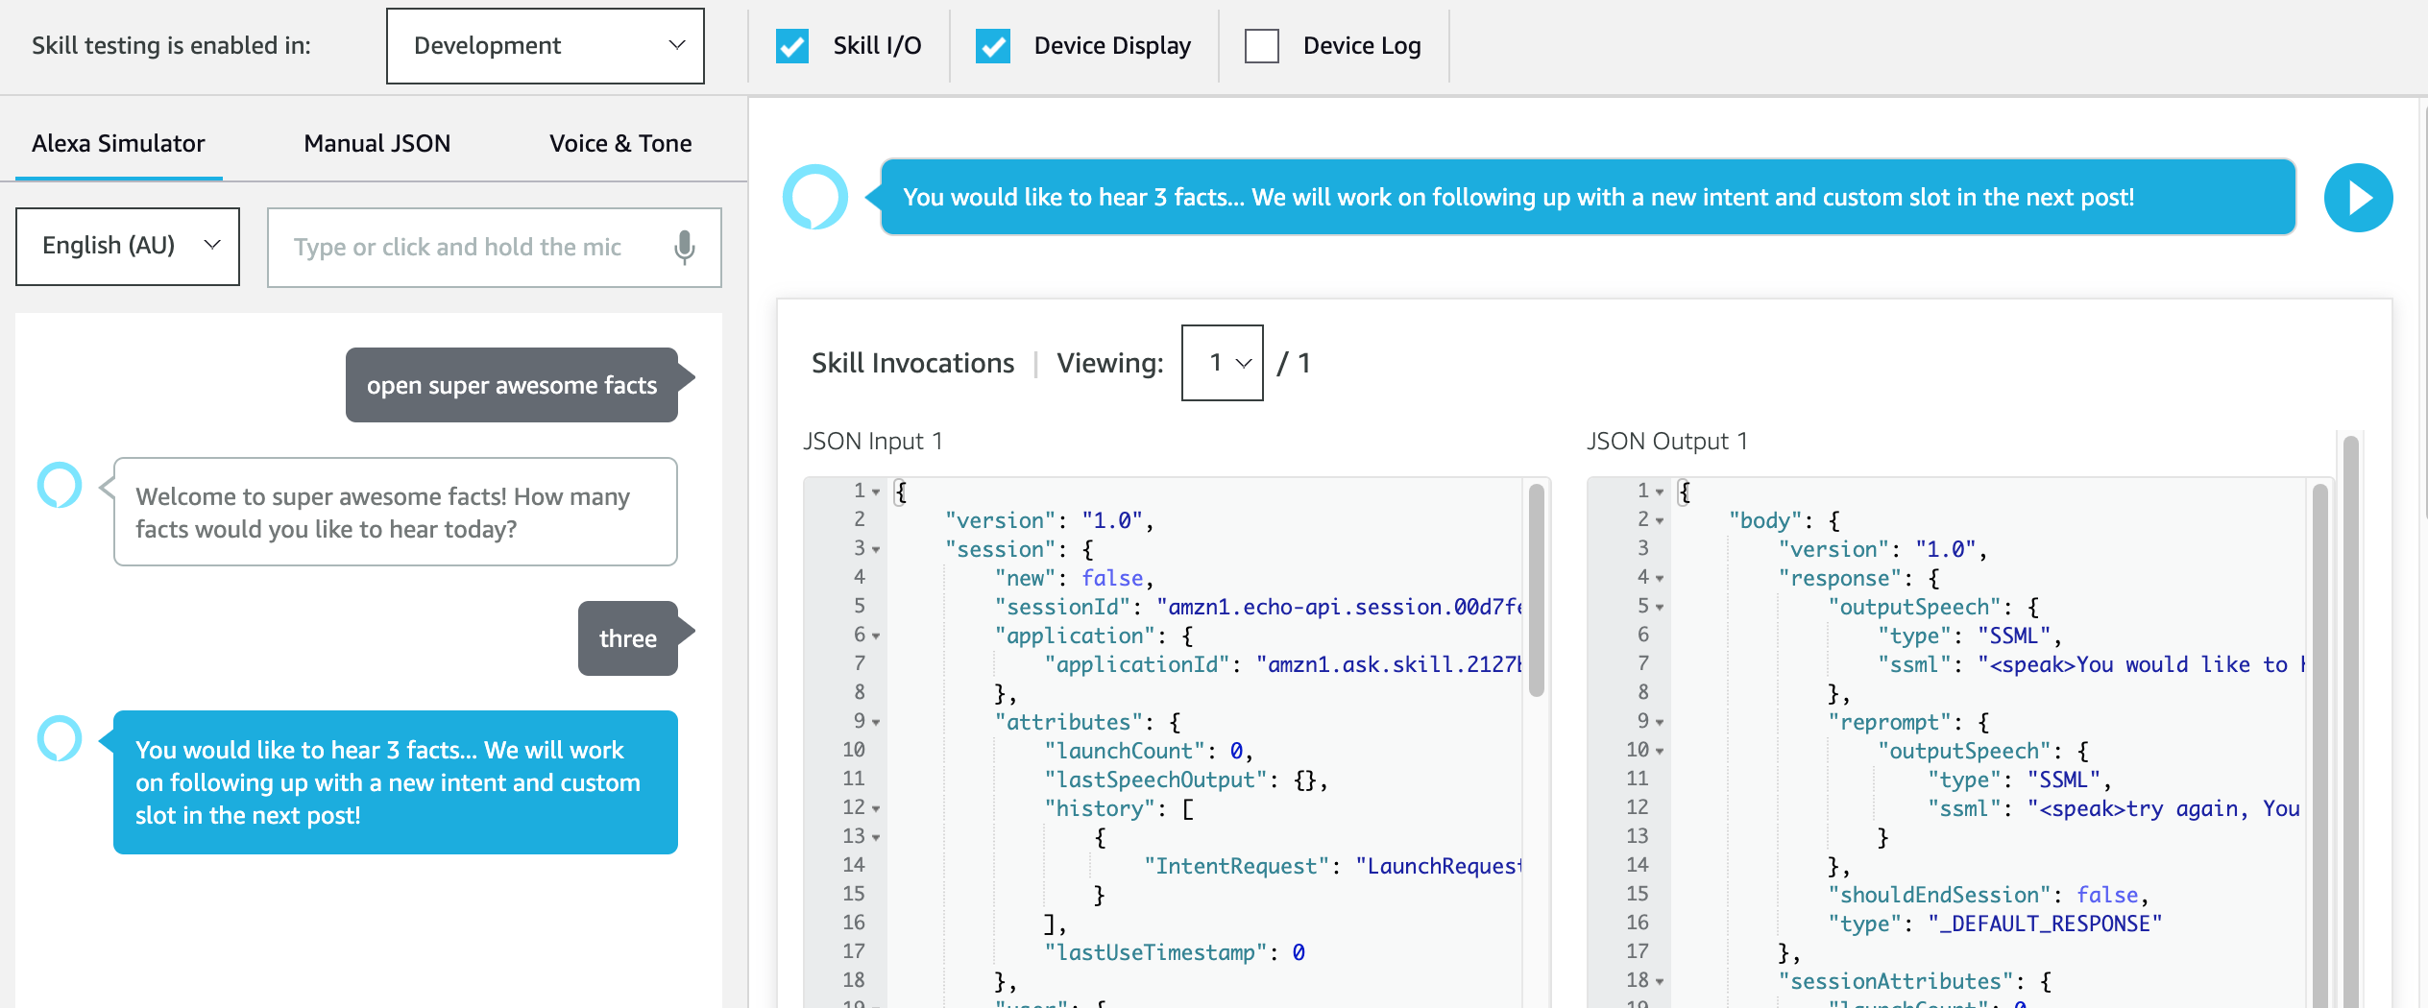Uncheck the Skill I/O checkbox
This screenshot has width=2428, height=1008.
click(792, 46)
